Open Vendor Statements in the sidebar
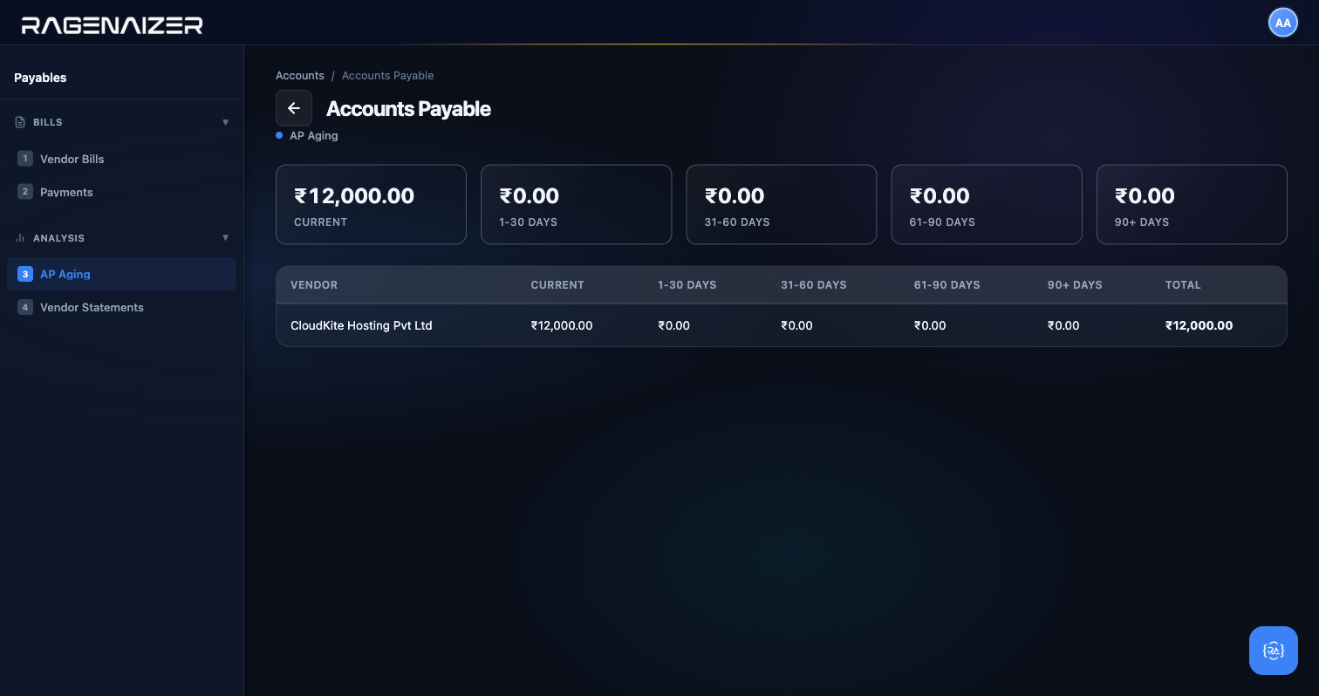Image resolution: width=1319 pixels, height=696 pixels. click(121, 307)
